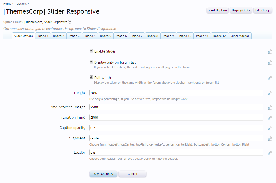Click the "Full width" label text
The width and height of the screenshot is (276, 183).
pos(103,78)
